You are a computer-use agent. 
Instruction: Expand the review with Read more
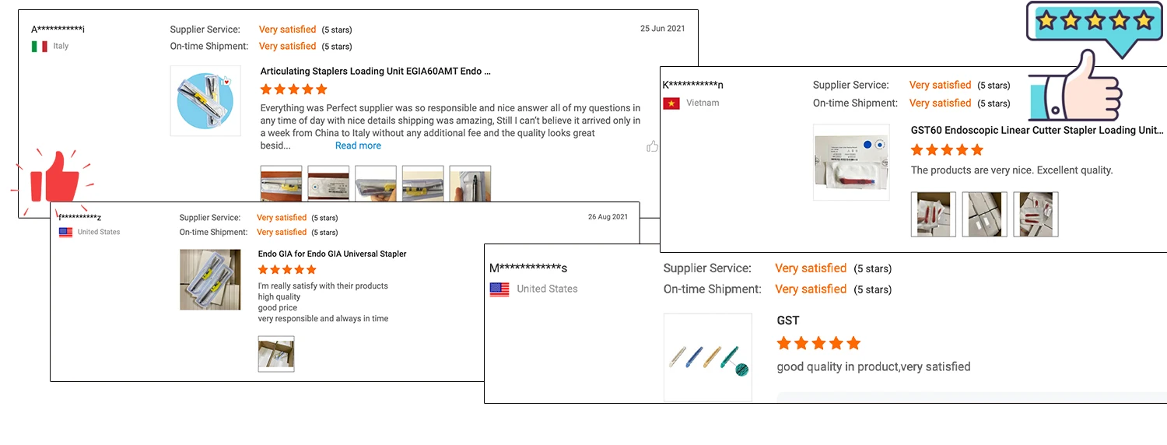click(358, 145)
